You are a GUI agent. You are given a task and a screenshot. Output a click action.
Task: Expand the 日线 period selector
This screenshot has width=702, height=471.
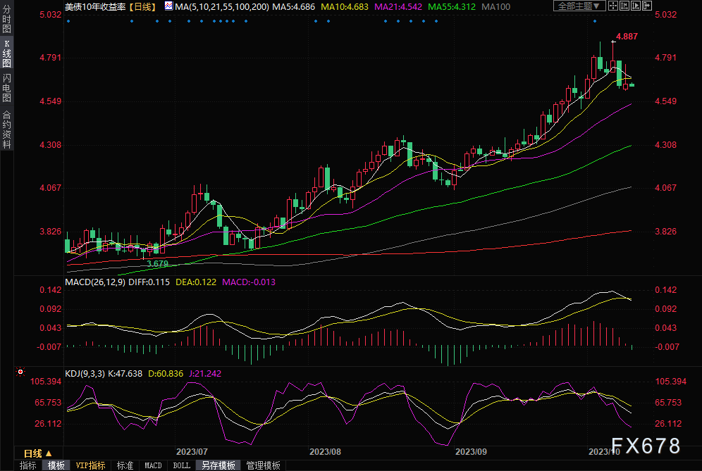tap(37, 453)
